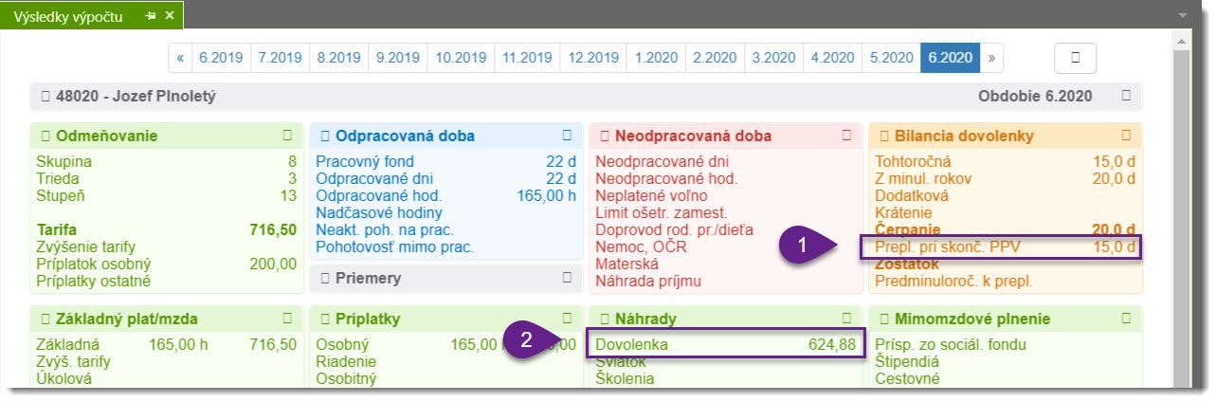Viewport: 1216px width, 402px height.
Task: Go to next periods with » button
Action: pos(991,58)
